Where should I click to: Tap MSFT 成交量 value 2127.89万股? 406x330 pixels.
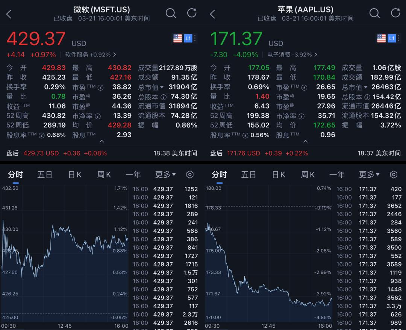tap(178, 68)
